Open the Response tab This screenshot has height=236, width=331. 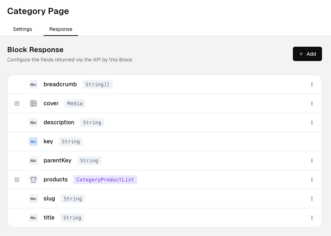point(61,29)
